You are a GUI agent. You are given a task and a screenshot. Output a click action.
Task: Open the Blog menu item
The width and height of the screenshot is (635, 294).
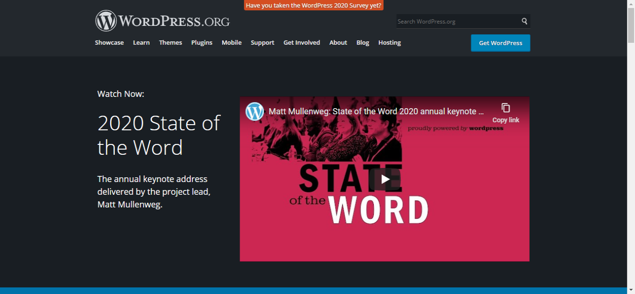(362, 42)
